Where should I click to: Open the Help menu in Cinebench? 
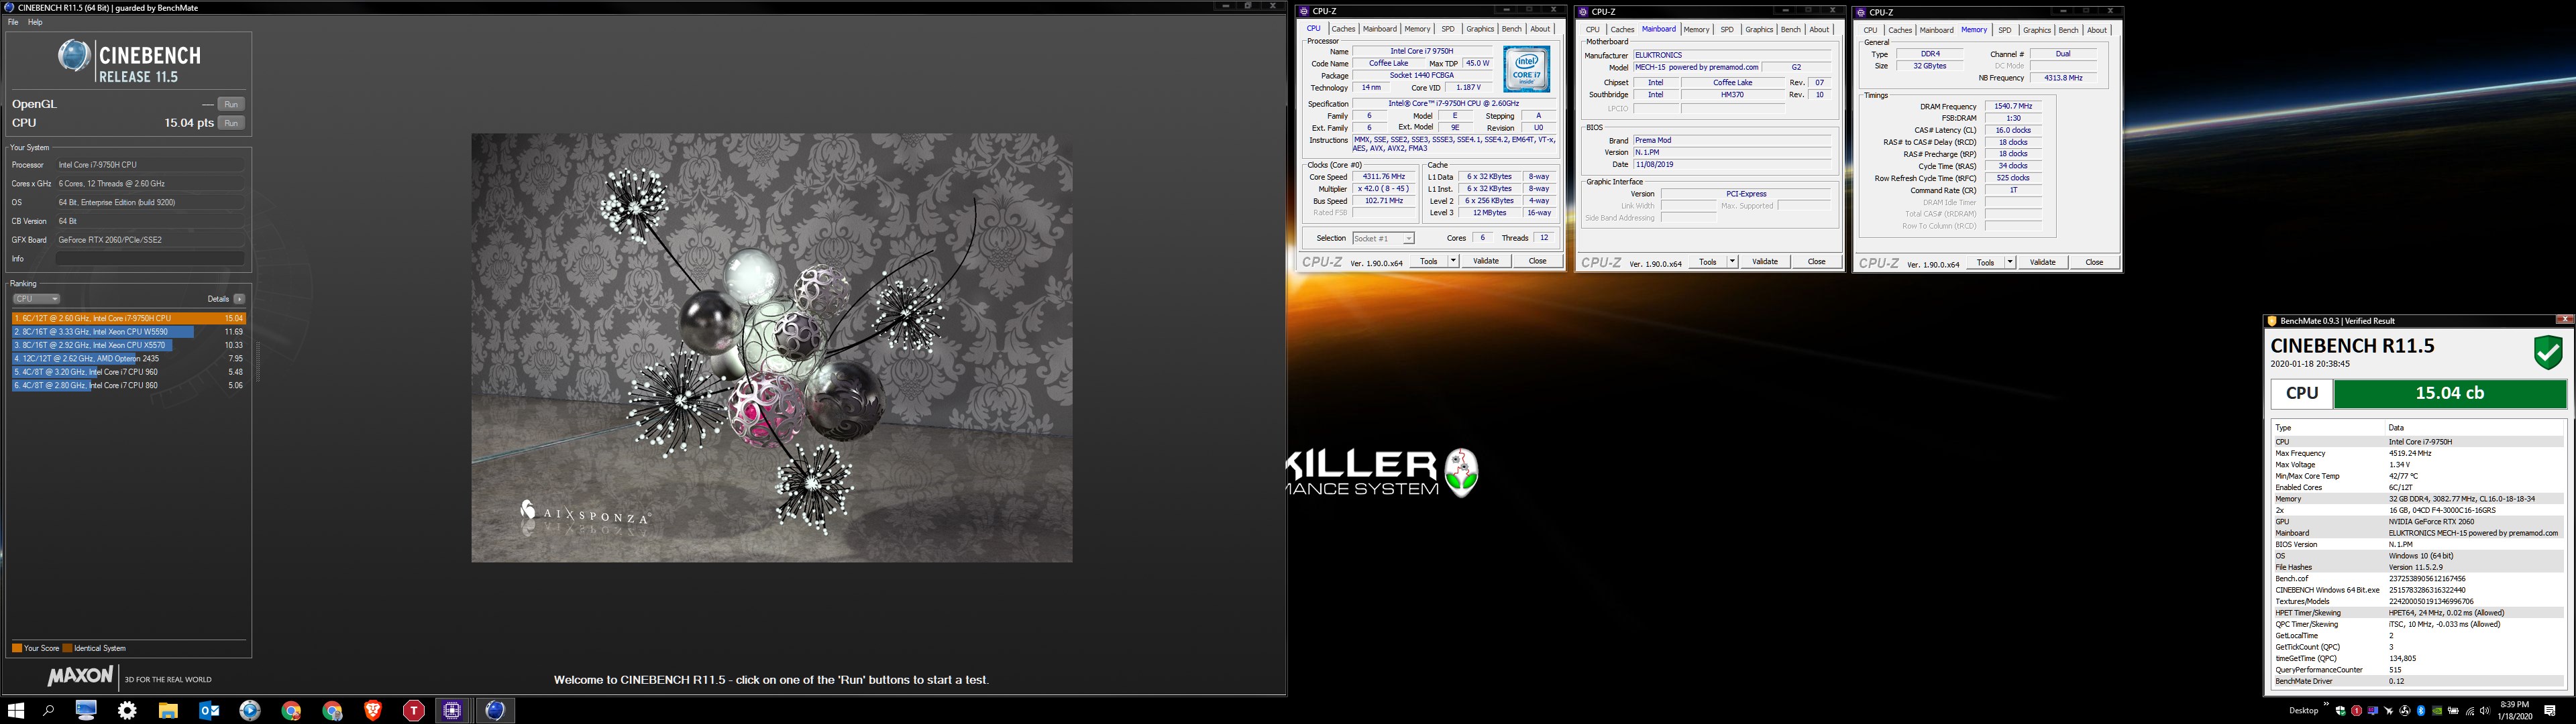(x=35, y=22)
